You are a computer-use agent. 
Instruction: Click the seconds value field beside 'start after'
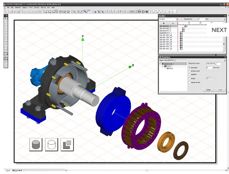click(x=209, y=68)
